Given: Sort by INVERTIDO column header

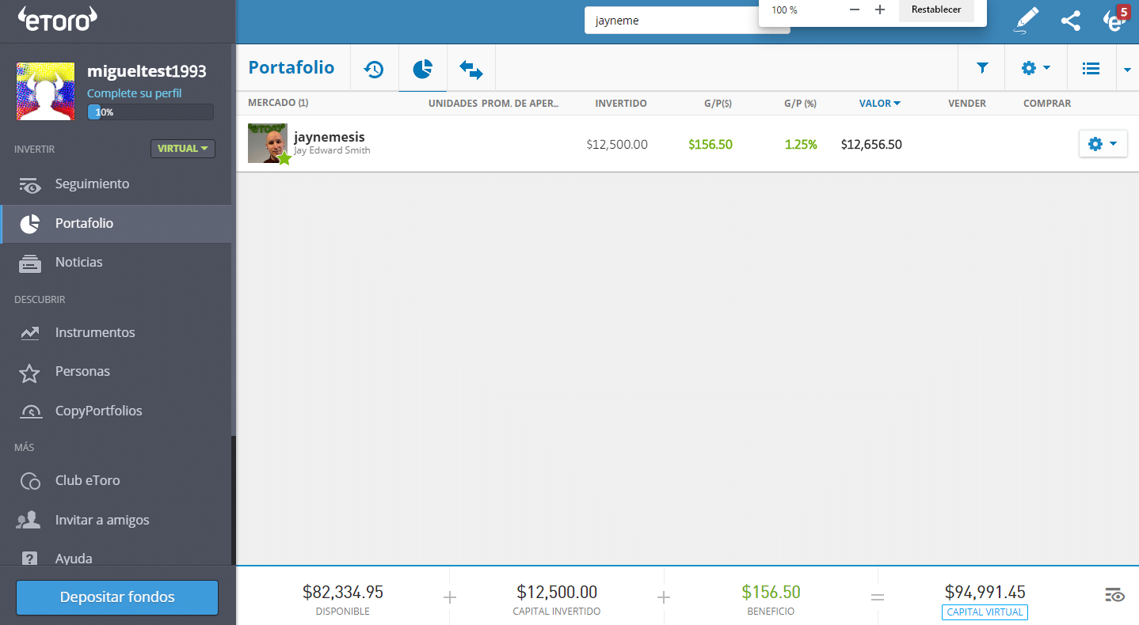Looking at the screenshot, I should [621, 103].
